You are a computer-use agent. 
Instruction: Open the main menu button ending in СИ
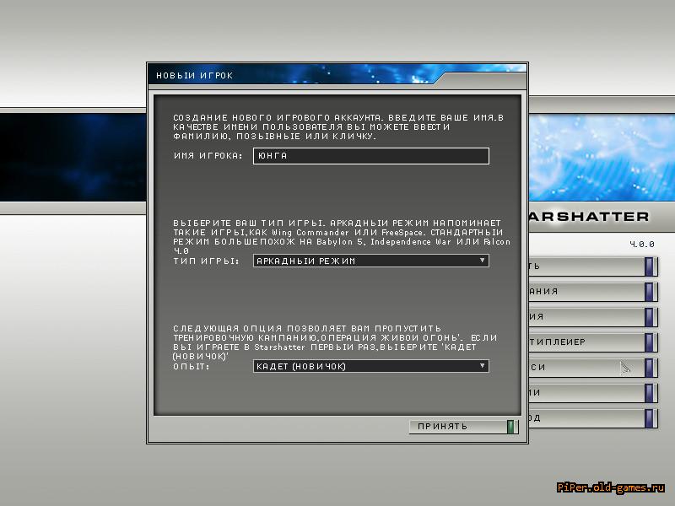coord(593,368)
